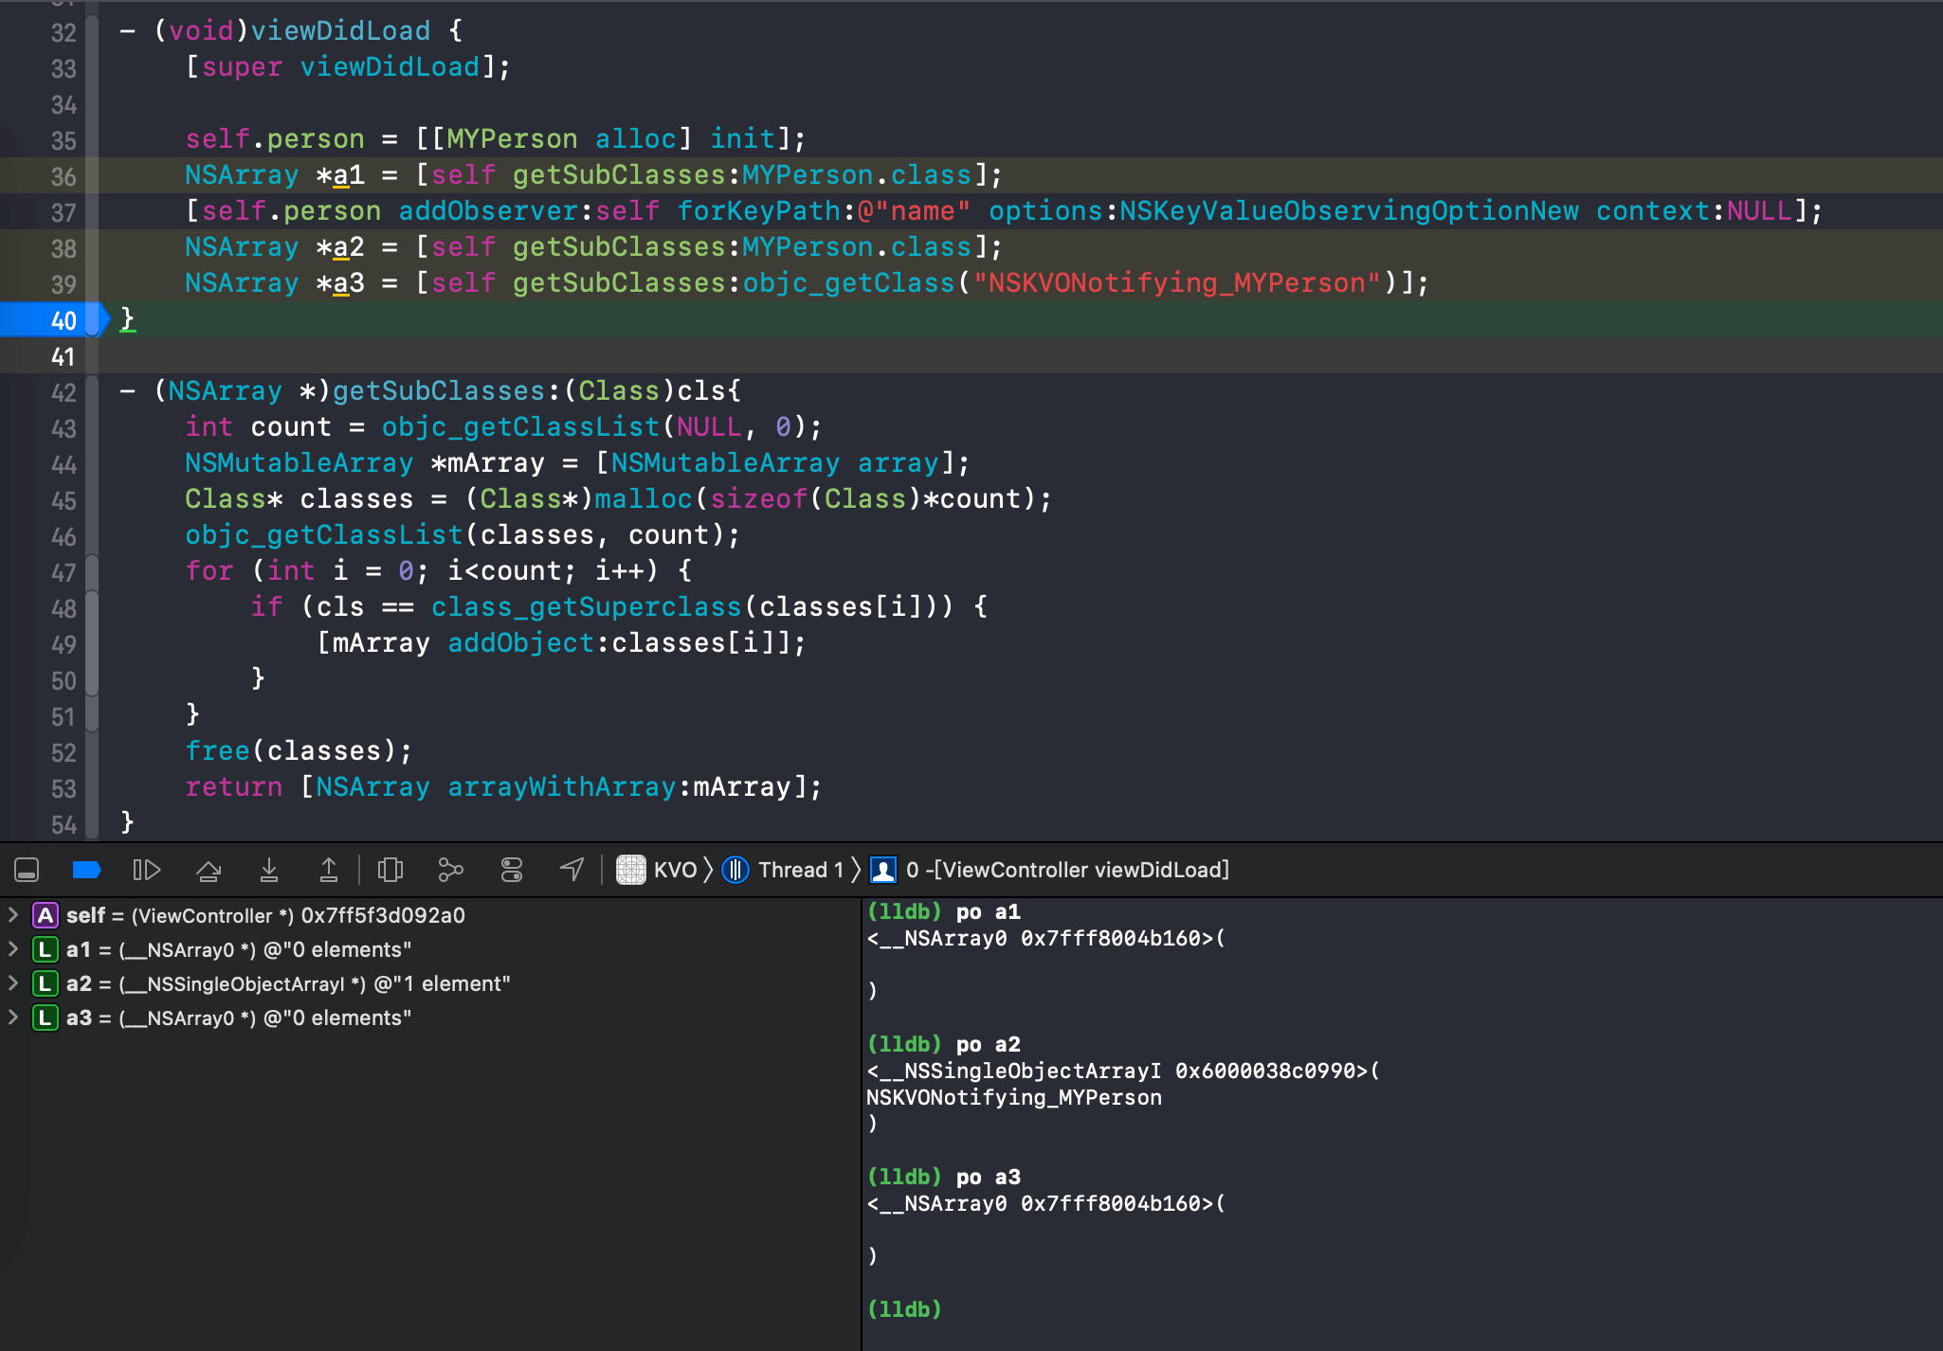Click objc_getClassList on line 43
The width and height of the screenshot is (1943, 1351).
pyautogui.click(x=520, y=426)
